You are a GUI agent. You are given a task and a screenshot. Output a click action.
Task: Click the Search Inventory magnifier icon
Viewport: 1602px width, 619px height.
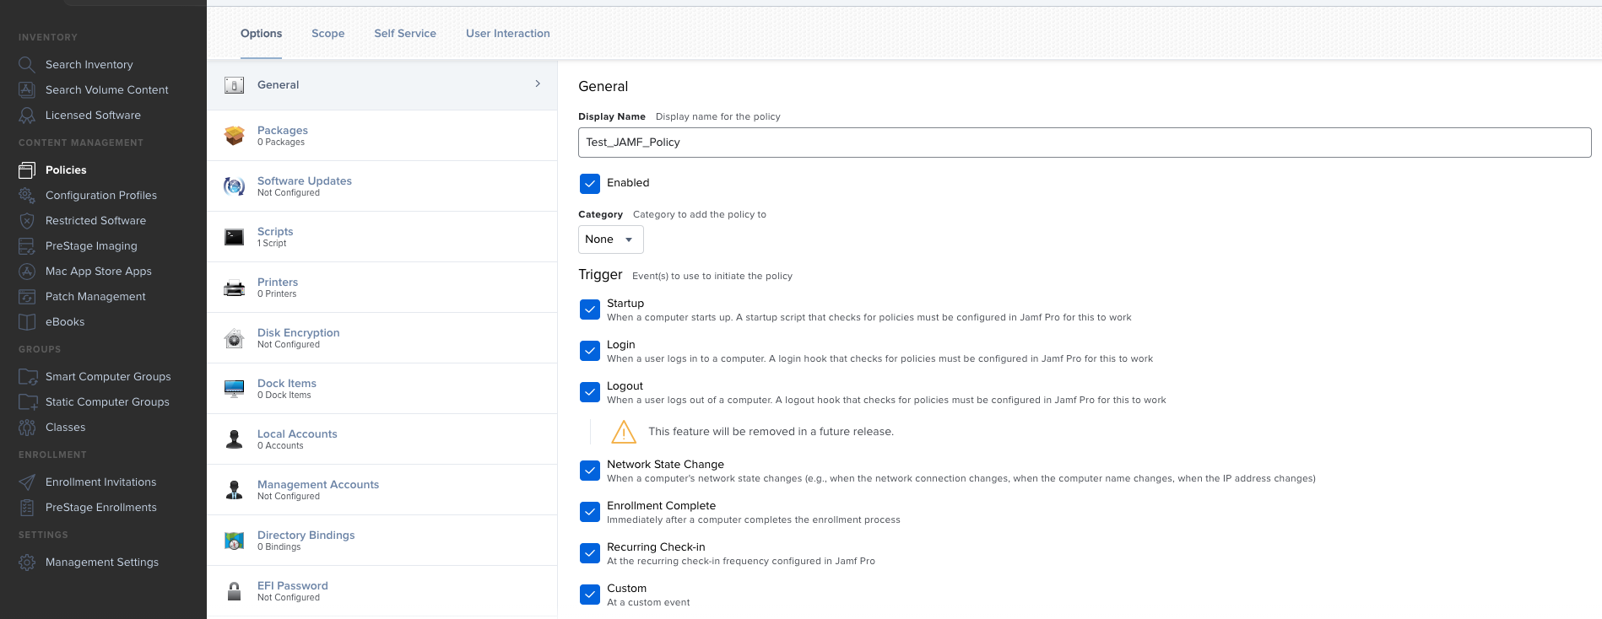pyautogui.click(x=27, y=64)
